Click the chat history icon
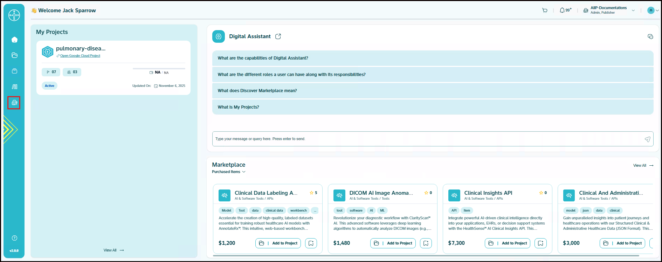662x262 pixels. [x=650, y=37]
